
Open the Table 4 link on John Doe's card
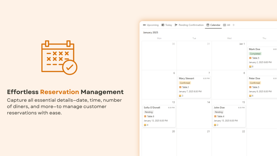[221, 117]
